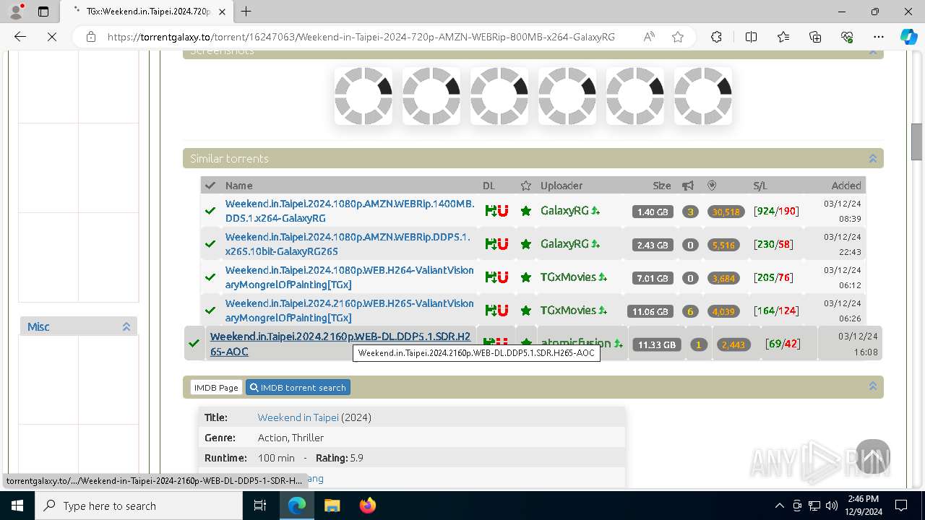Open Firefox from the taskbar
Screen dimensions: 925x520
368,506
